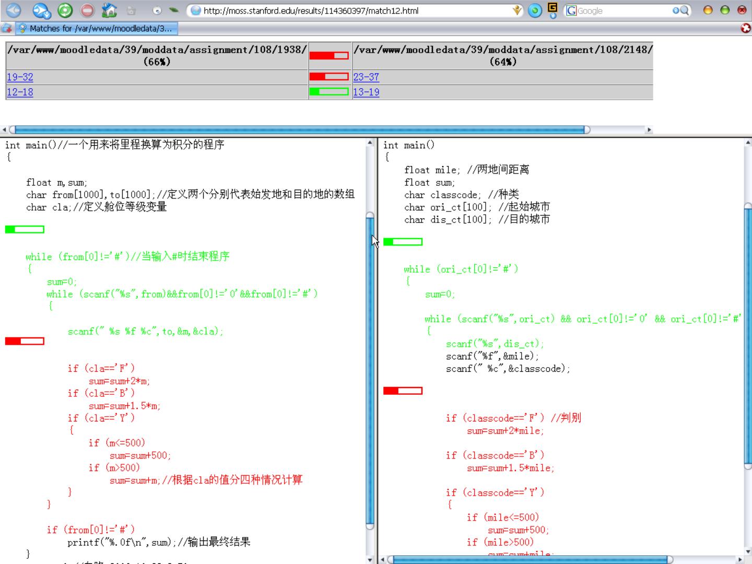Close current tab with red tab-bar button
This screenshot has width=752, height=564.
click(x=745, y=28)
